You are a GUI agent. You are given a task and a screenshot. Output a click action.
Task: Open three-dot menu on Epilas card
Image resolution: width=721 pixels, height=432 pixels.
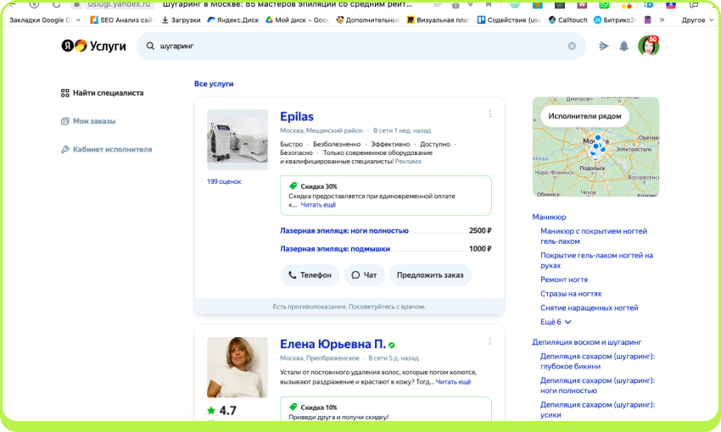point(490,114)
